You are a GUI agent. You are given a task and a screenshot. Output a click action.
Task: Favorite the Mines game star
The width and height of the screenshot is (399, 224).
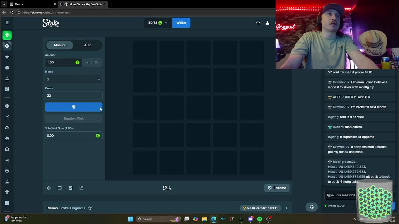(90, 208)
